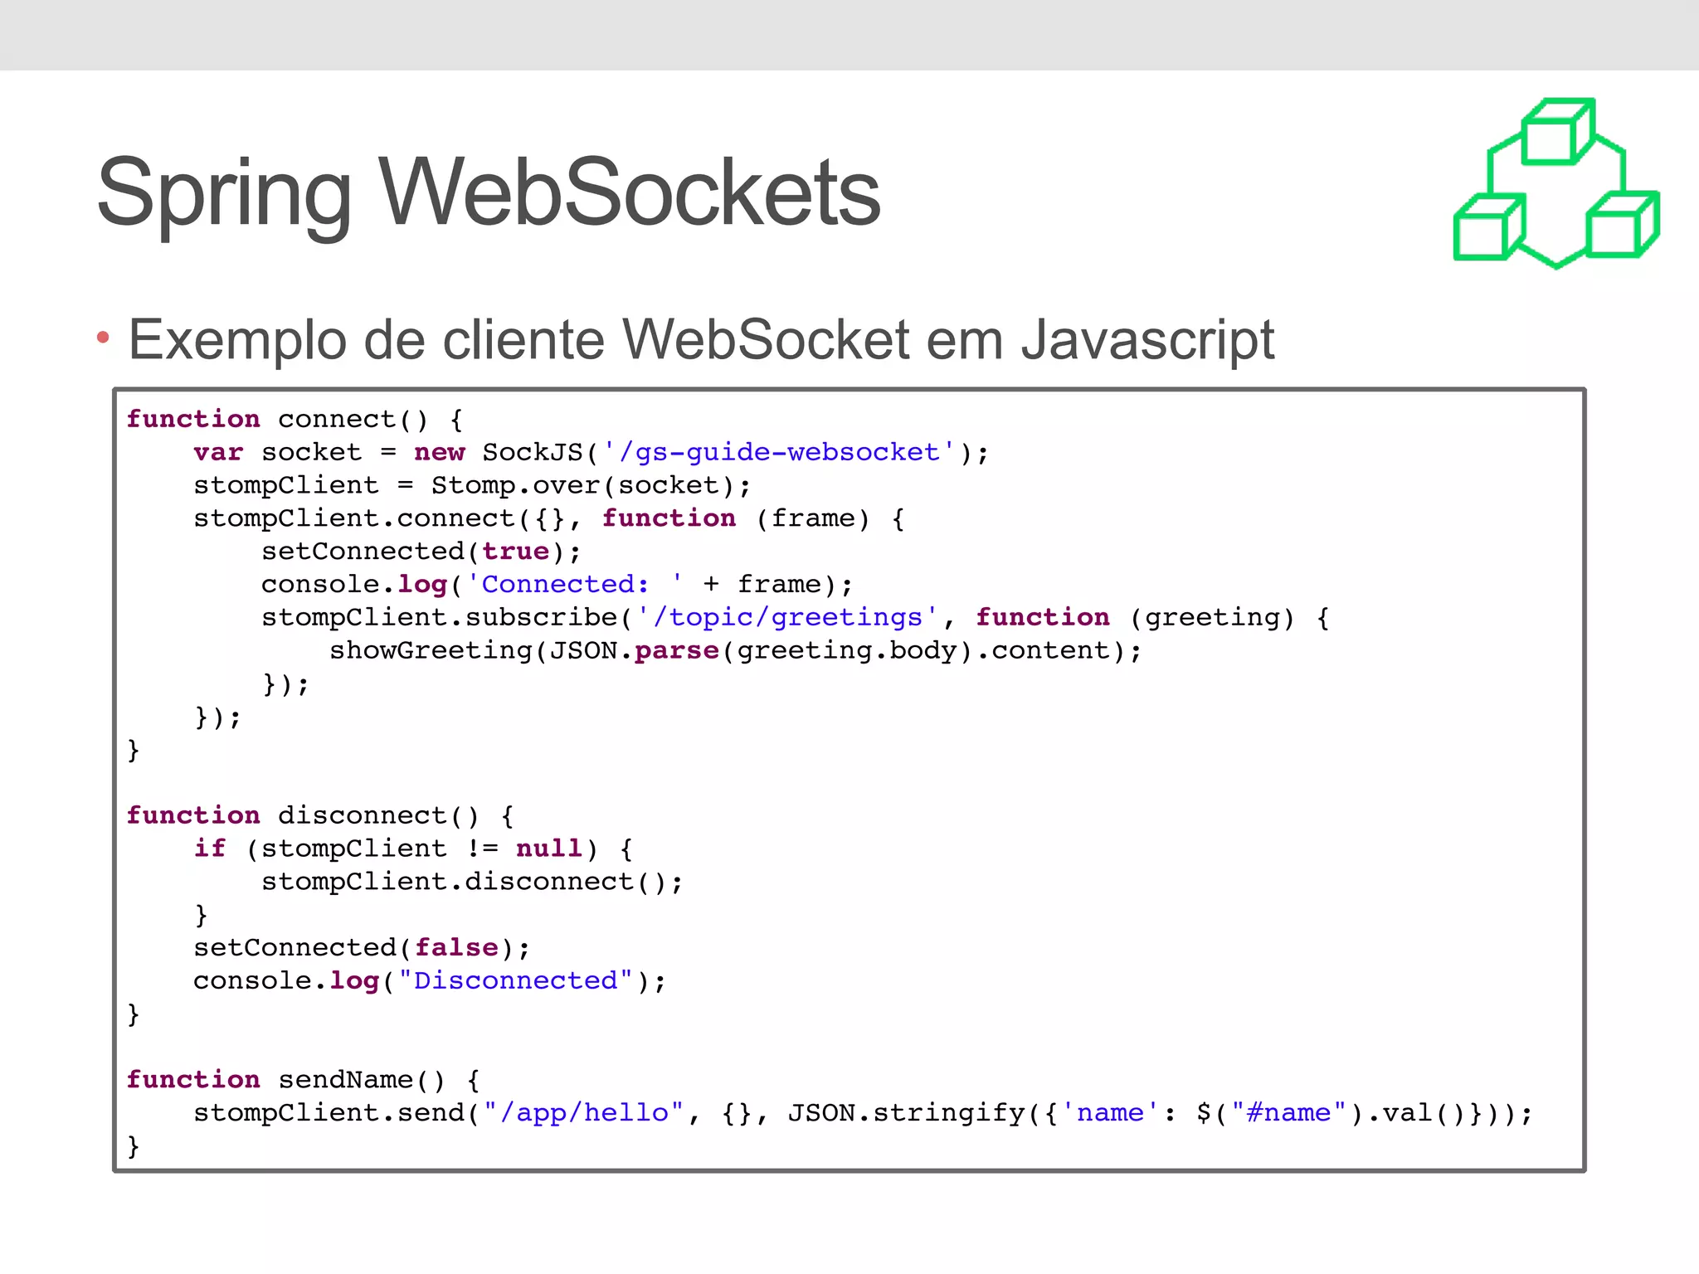The width and height of the screenshot is (1699, 1274).
Task: Click the 'stompClient.connect({}, function (frame) {' line
Action: [549, 519]
